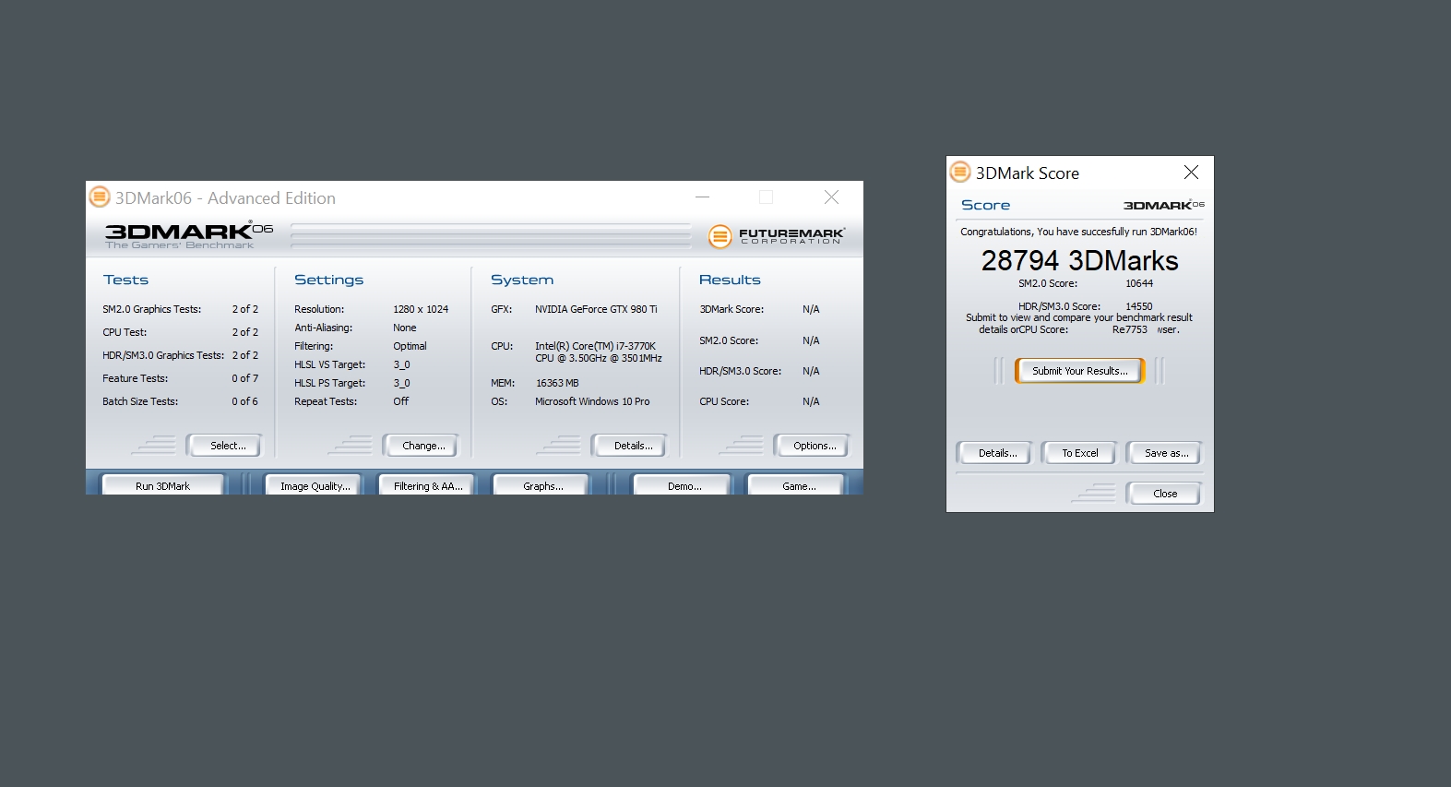The image size is (1451, 787).
Task: Click the 3DMark Score N/A value
Action: 811,309
